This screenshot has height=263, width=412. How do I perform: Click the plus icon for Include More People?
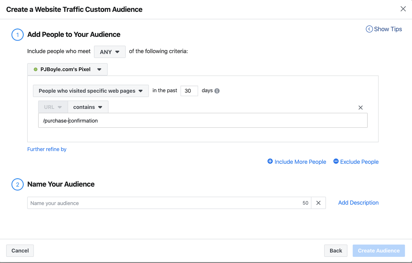270,161
